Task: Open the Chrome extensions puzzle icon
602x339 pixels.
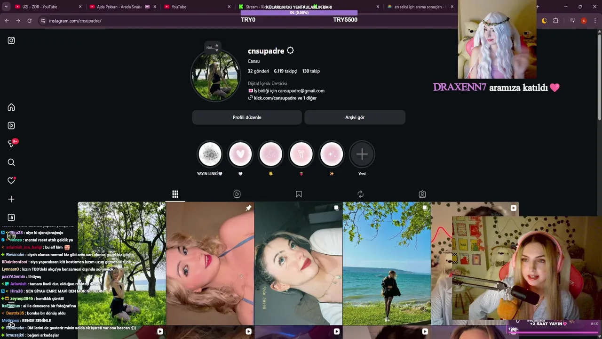Action: click(x=556, y=21)
